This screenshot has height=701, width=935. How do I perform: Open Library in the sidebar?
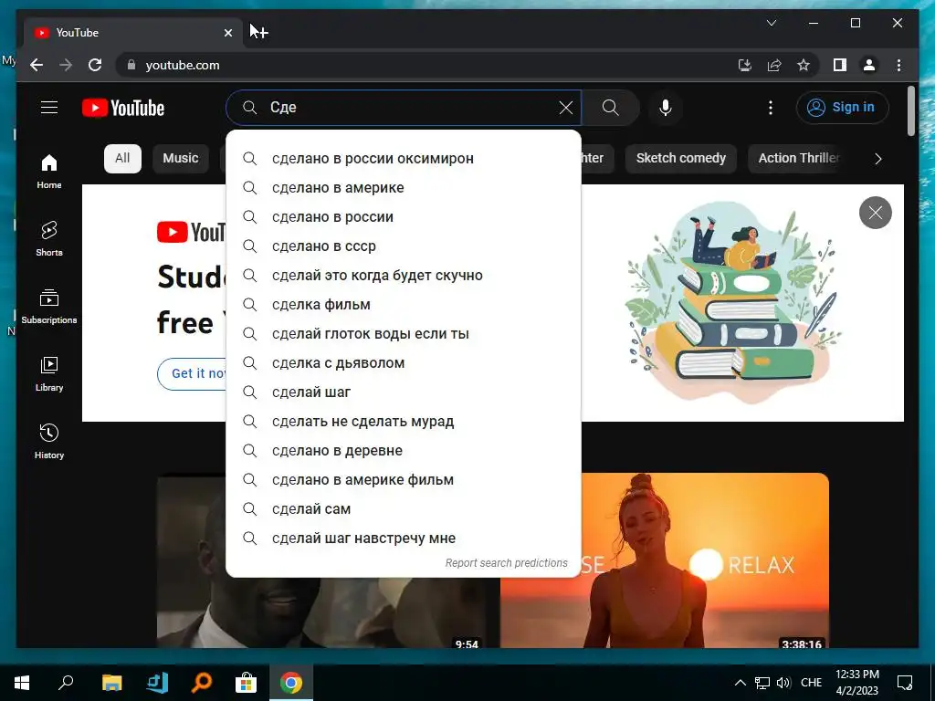49,373
